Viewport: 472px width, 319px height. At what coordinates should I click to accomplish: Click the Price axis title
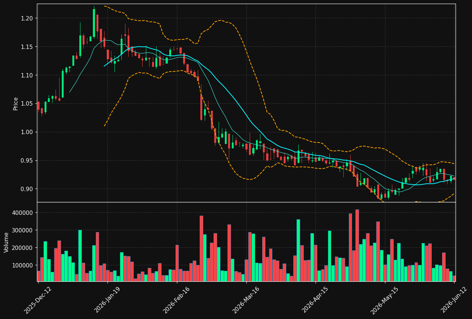(x=16, y=103)
